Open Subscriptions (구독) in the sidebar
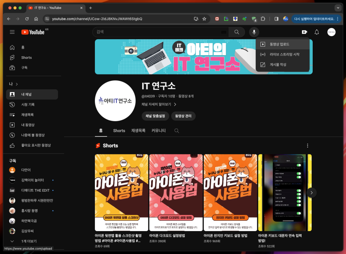 point(32,67)
